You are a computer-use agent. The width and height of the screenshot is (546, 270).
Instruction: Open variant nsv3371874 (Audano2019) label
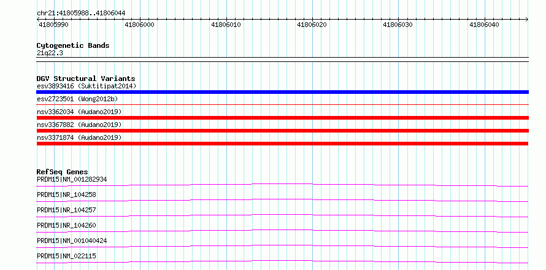(79, 138)
